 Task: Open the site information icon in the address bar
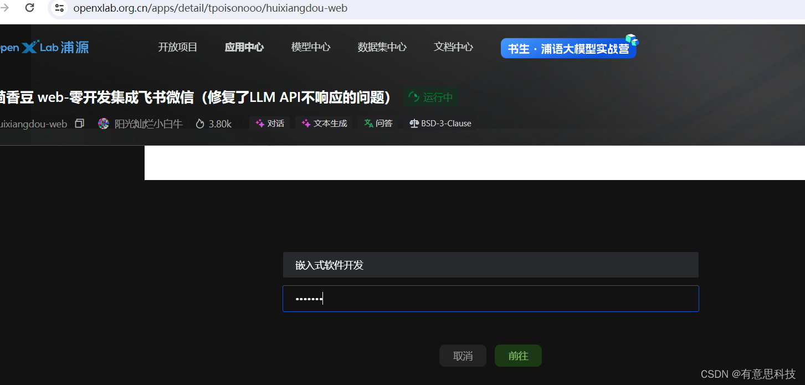click(59, 8)
